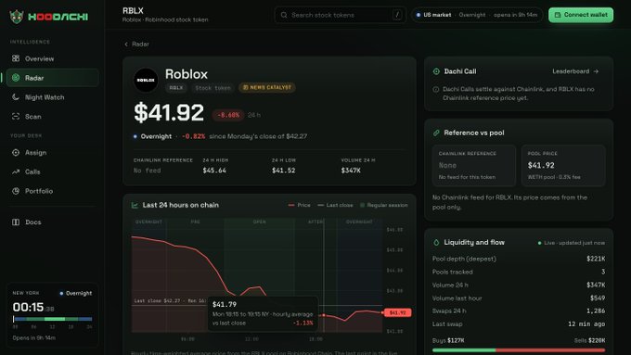Focus the Search stock tokens field

340,15
